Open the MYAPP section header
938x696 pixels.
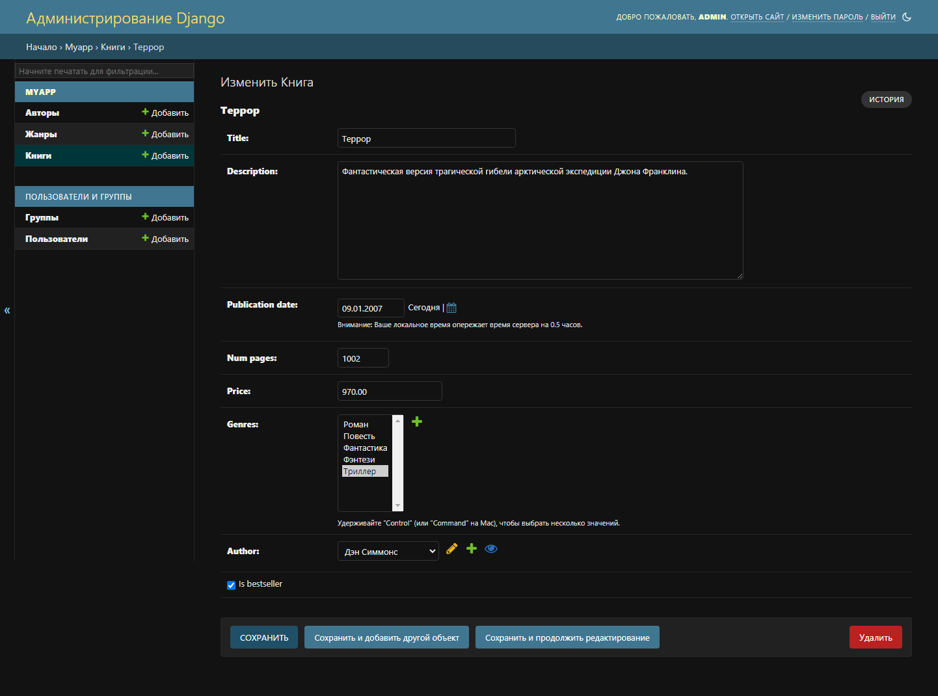[x=40, y=92]
